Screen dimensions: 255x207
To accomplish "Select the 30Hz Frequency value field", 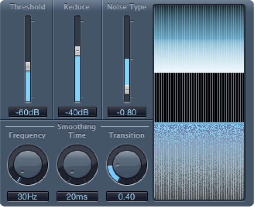I will coord(28,196).
